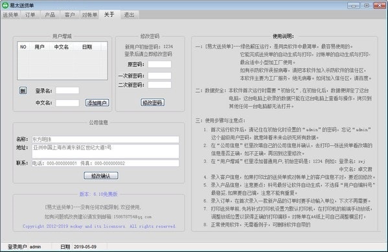388x252 pixels.
Task: Click the 日期 column header
Action: pos(87,47)
